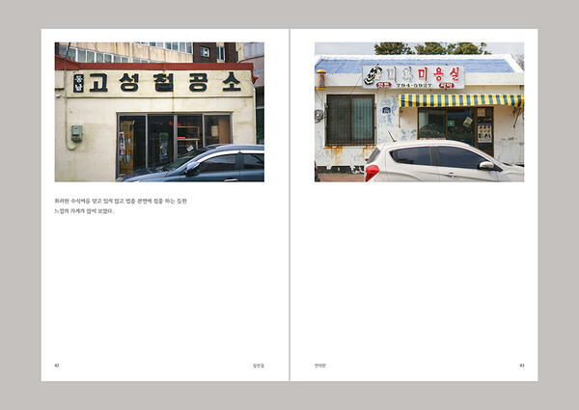Click the photo of the 고성철공소 storefront
Screen dimensions: 579x410
159,112
